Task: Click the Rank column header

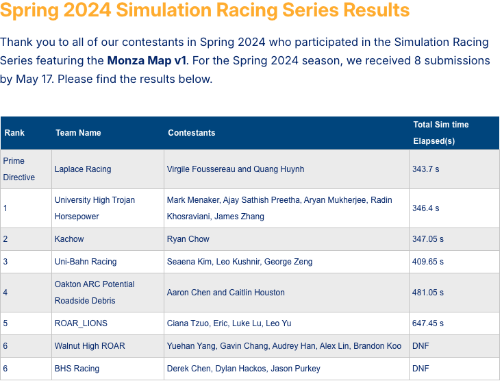Action: (x=14, y=133)
